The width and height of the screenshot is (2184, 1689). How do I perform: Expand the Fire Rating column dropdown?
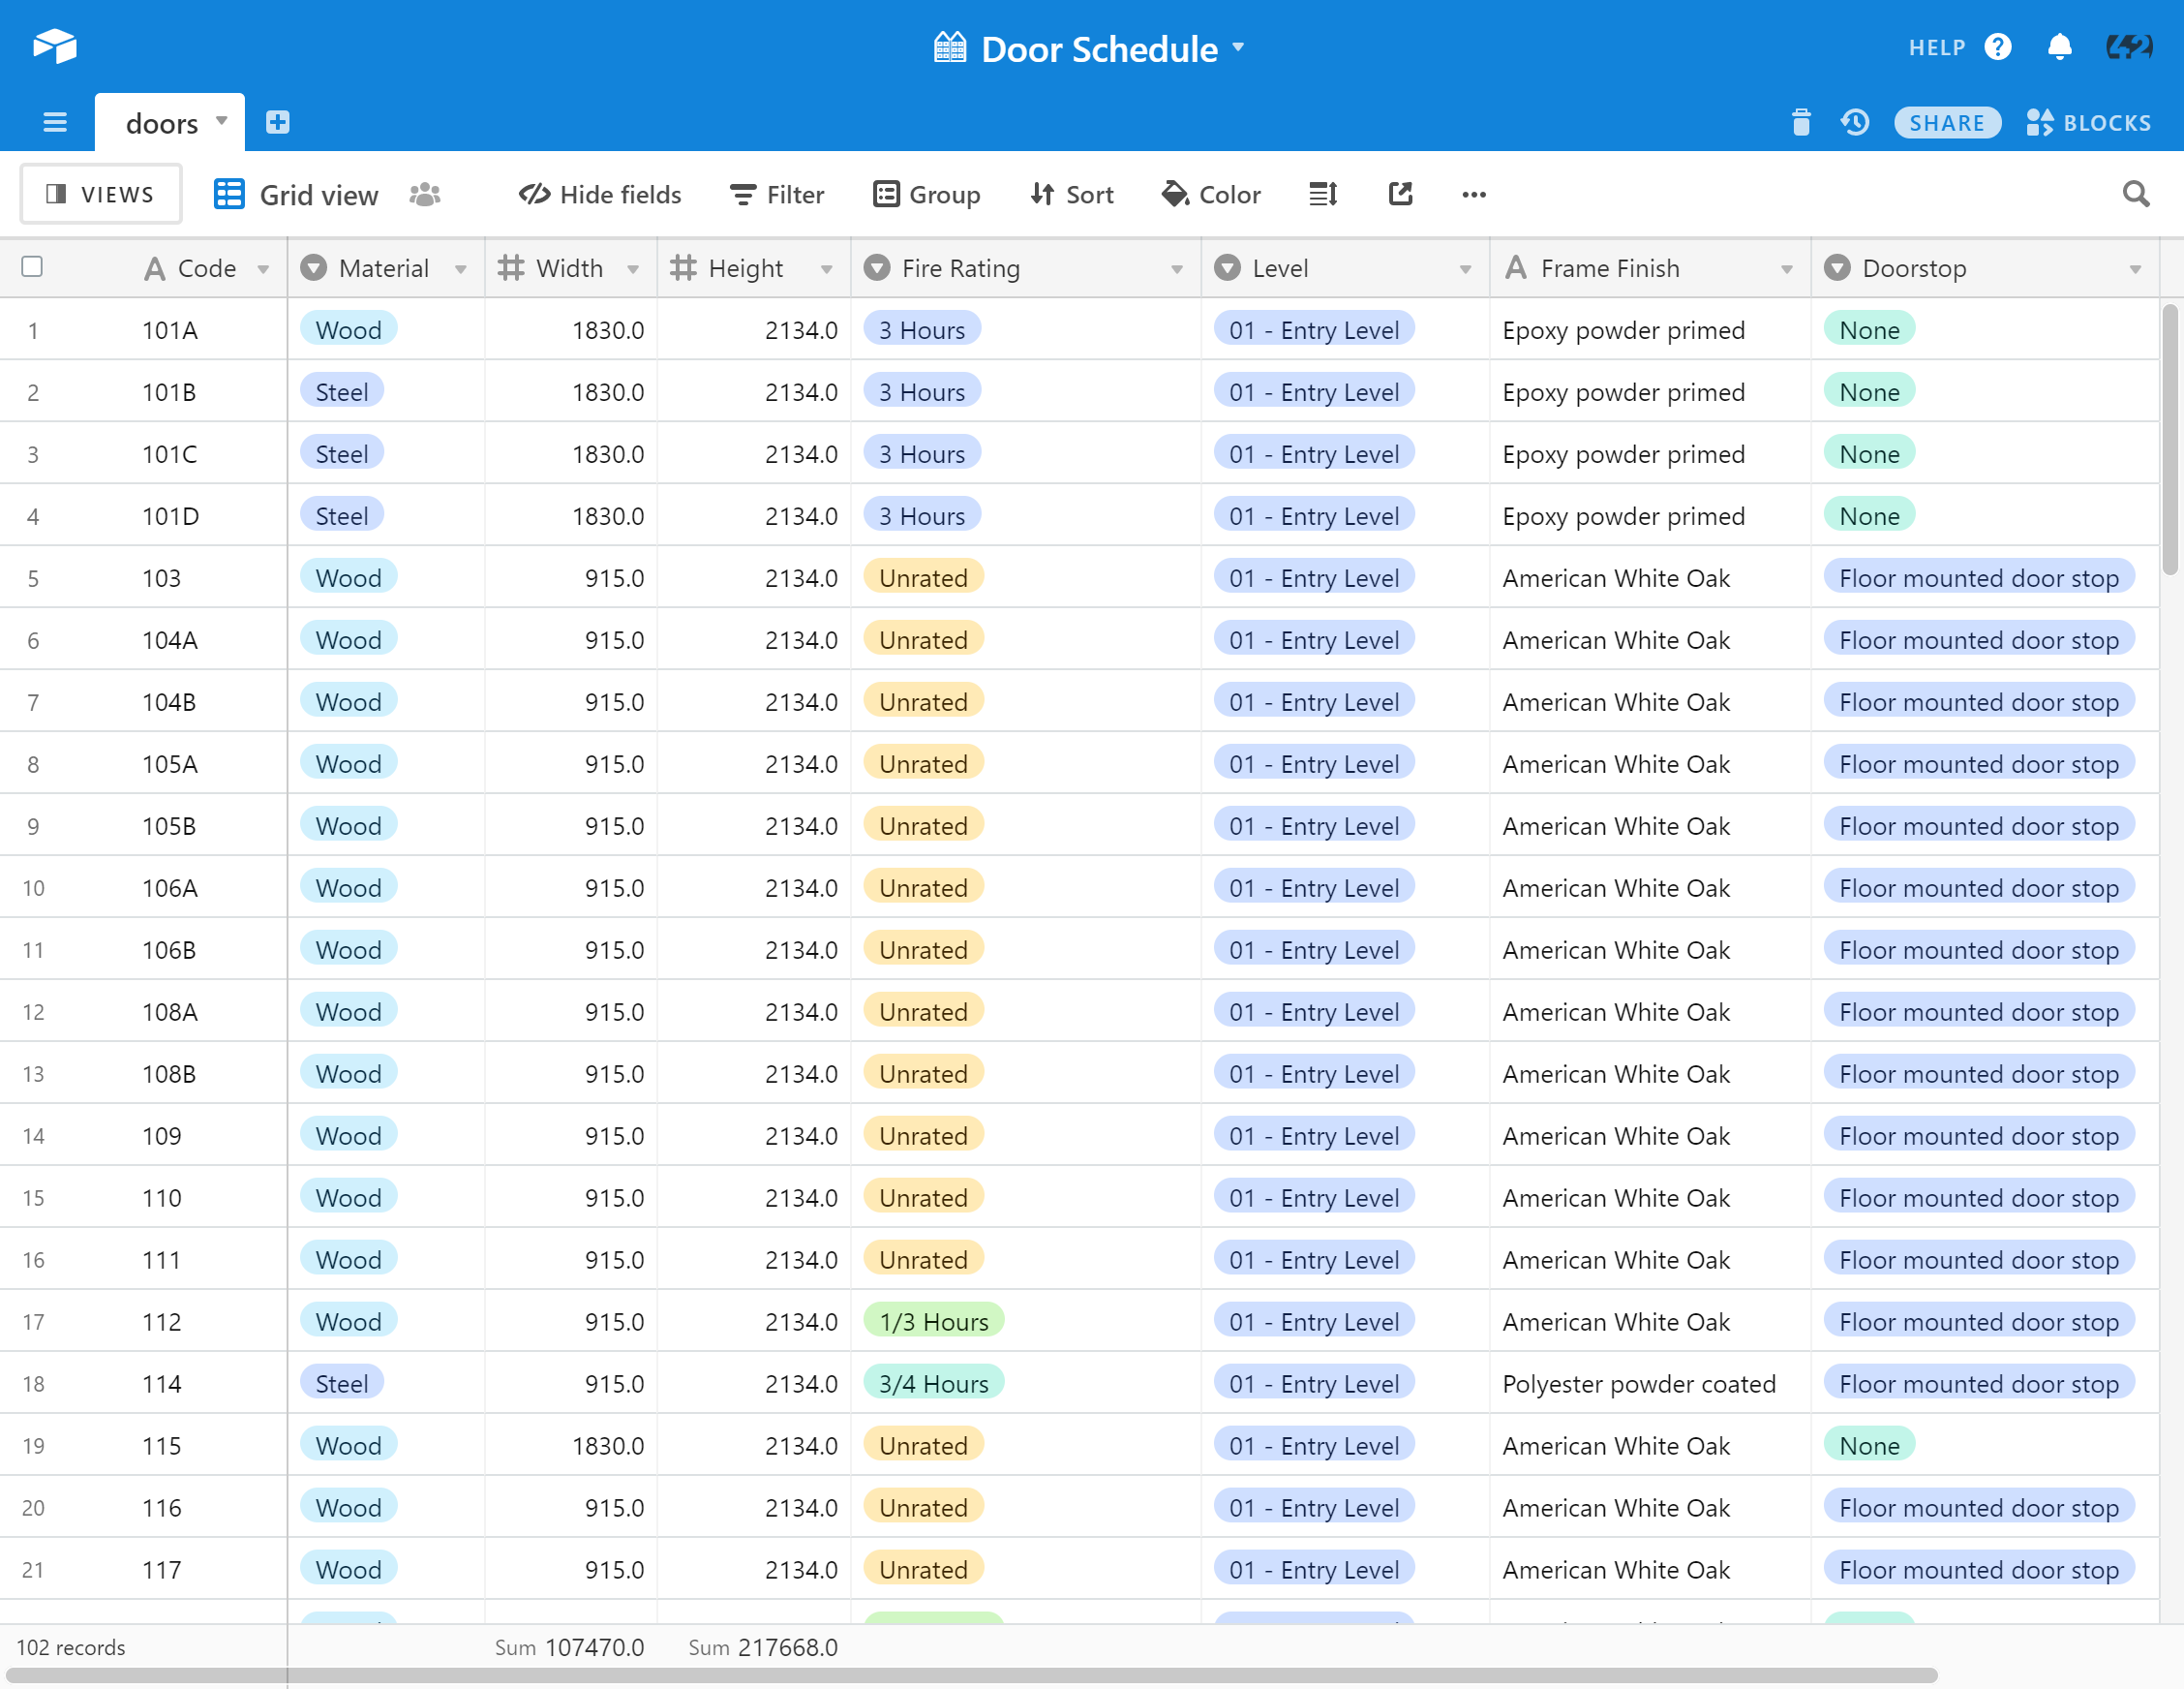[1176, 268]
